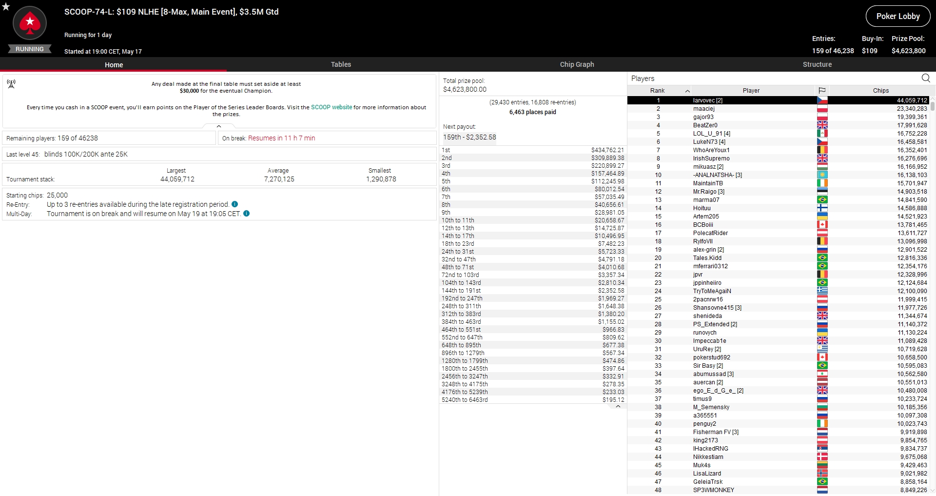Click the favorite star icon
This screenshot has height=496, width=936.
pos(6,6)
